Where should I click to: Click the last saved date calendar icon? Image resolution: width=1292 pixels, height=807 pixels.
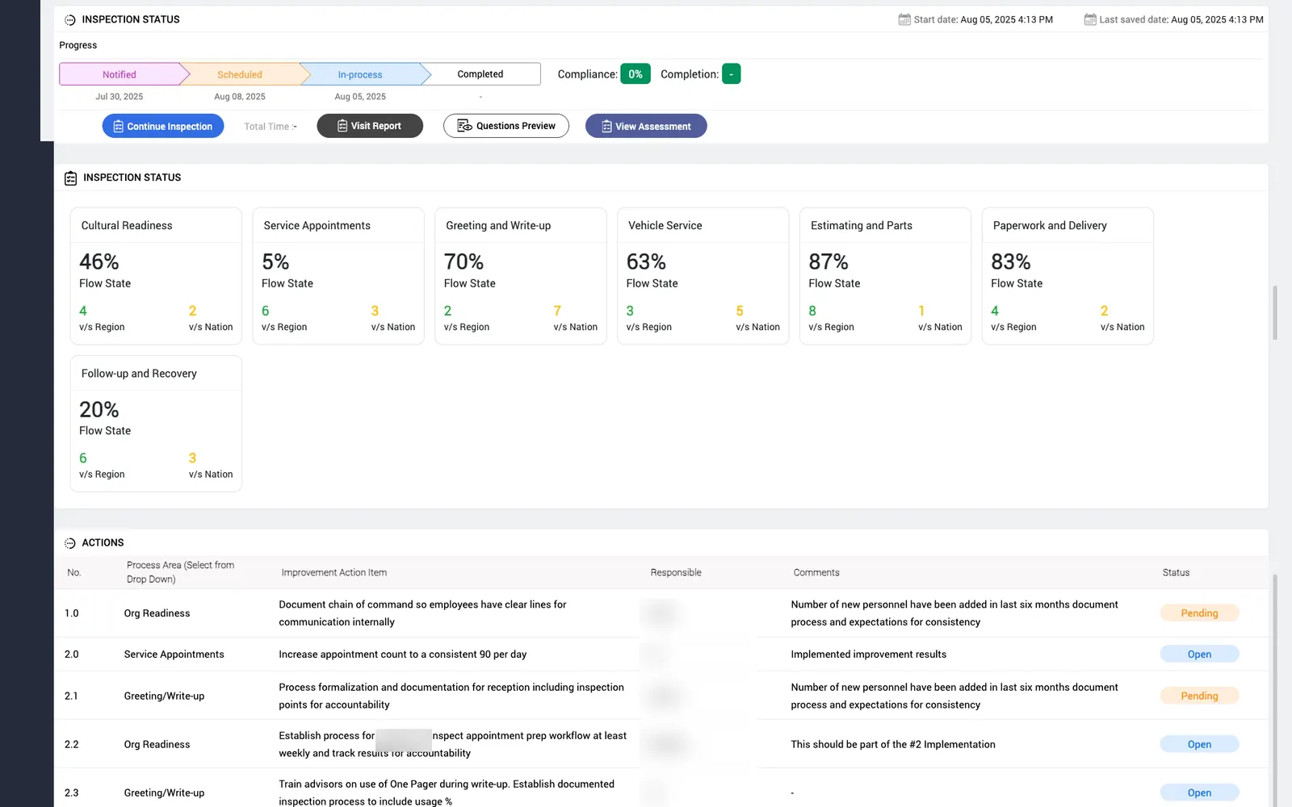(x=1090, y=19)
